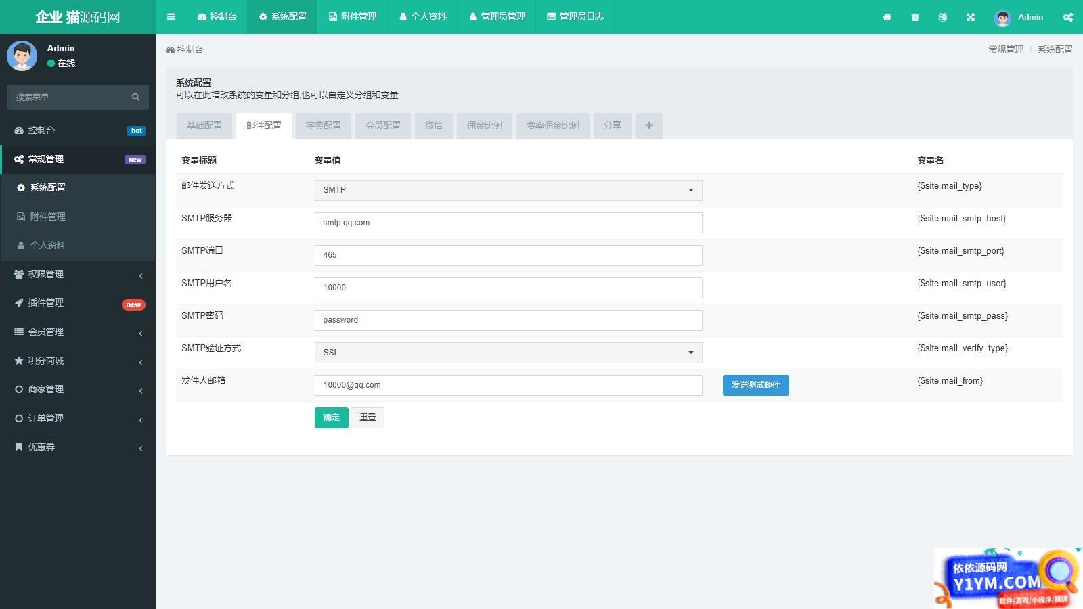The height and width of the screenshot is (609, 1083).
Task: Click 系统配置 breadcrumb at top right
Action: pos(1055,49)
